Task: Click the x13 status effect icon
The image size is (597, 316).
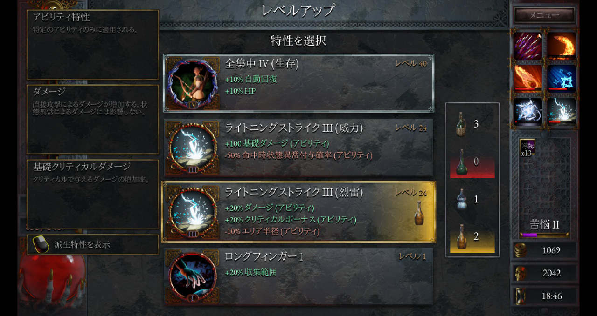Action: click(x=527, y=148)
